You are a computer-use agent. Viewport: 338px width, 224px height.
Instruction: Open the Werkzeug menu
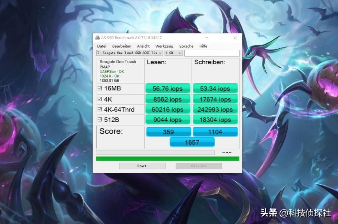coord(164,46)
